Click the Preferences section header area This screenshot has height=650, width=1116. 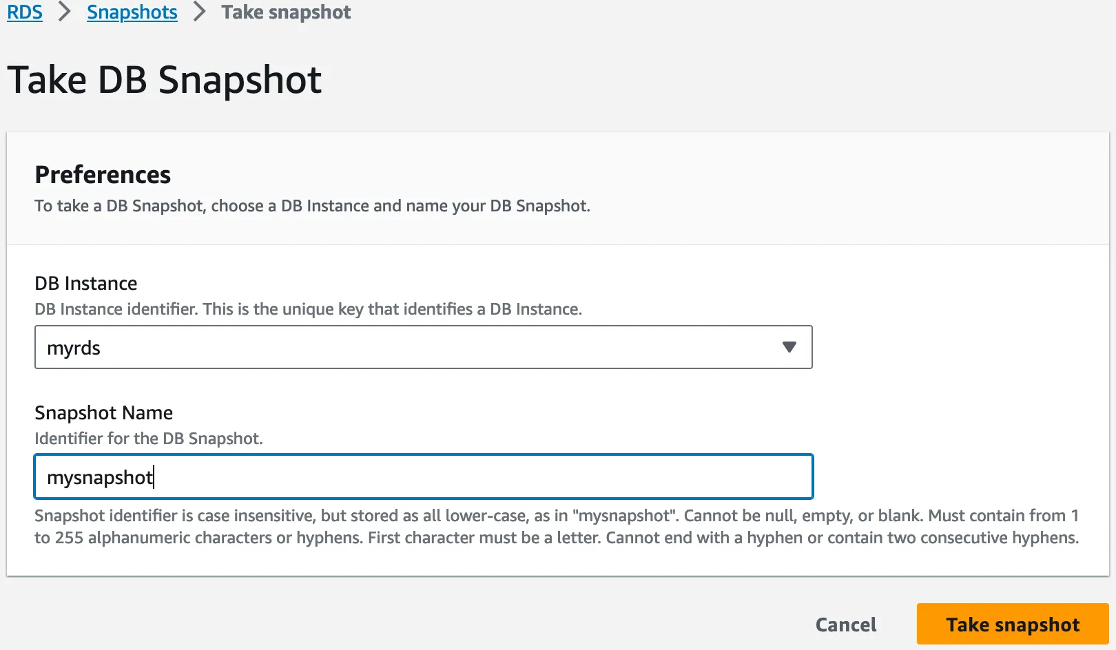103,174
